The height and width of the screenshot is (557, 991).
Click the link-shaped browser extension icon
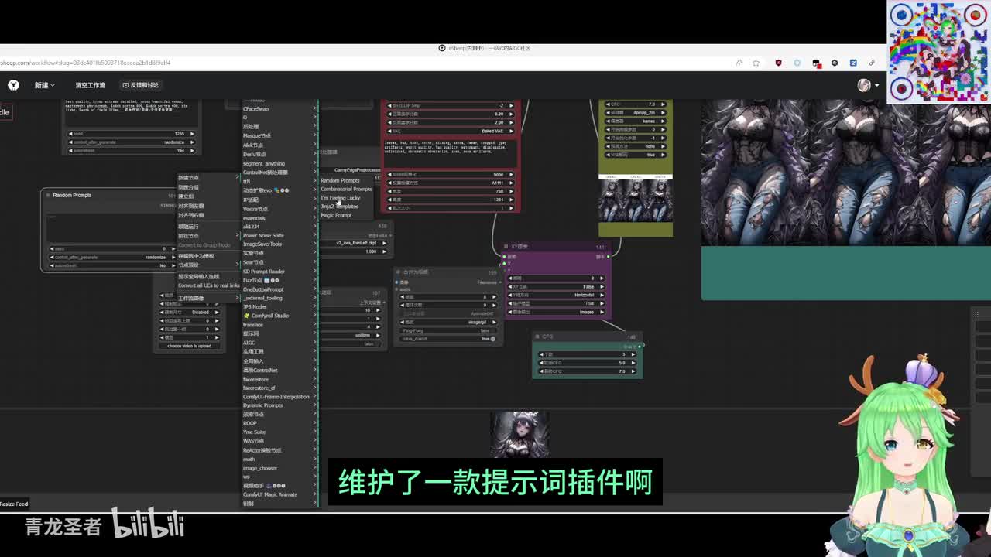pyautogui.click(x=872, y=63)
